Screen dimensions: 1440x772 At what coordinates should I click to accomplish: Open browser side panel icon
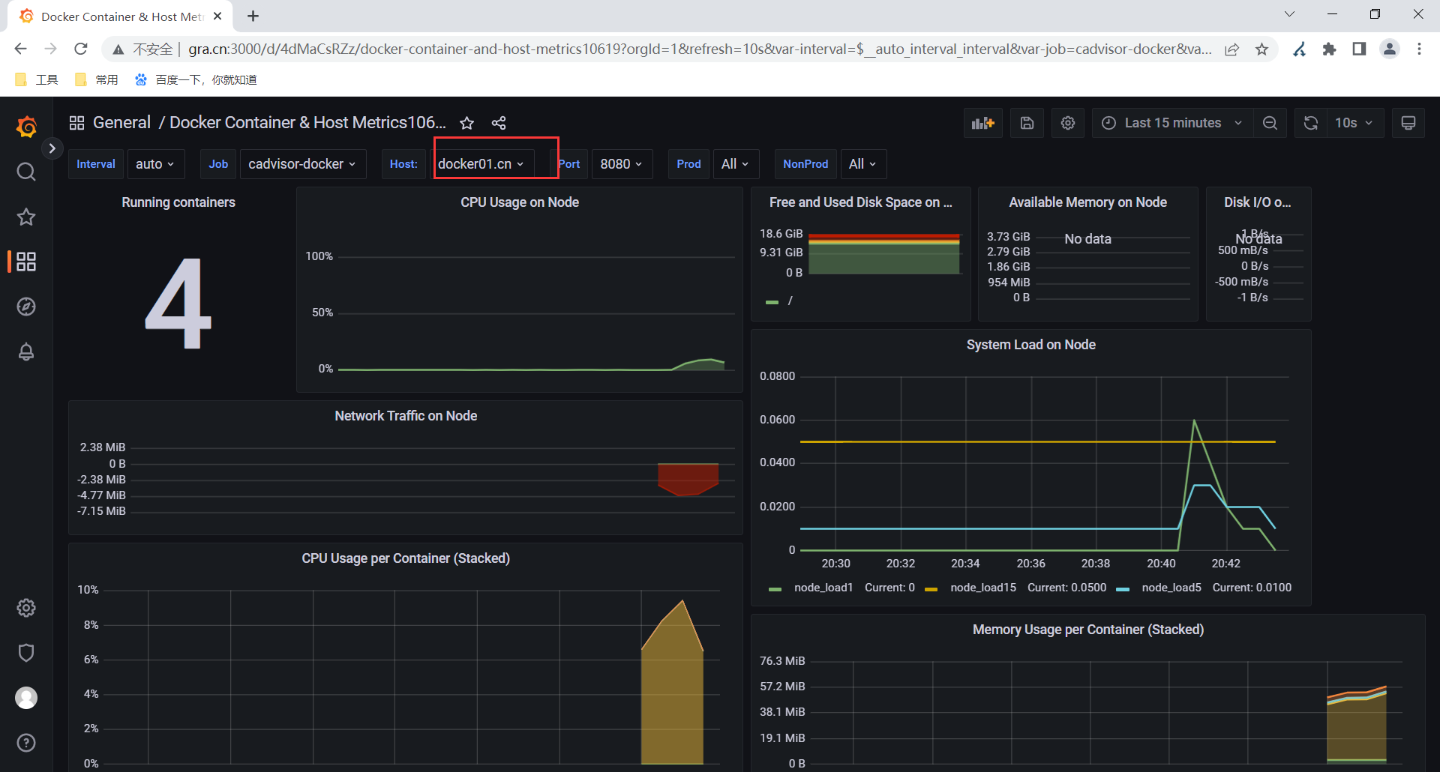(1359, 49)
